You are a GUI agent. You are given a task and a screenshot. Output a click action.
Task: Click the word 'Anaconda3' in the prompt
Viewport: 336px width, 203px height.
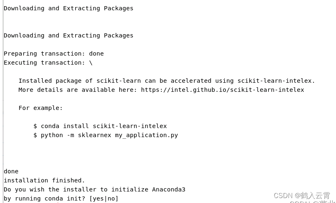[x=169, y=189]
